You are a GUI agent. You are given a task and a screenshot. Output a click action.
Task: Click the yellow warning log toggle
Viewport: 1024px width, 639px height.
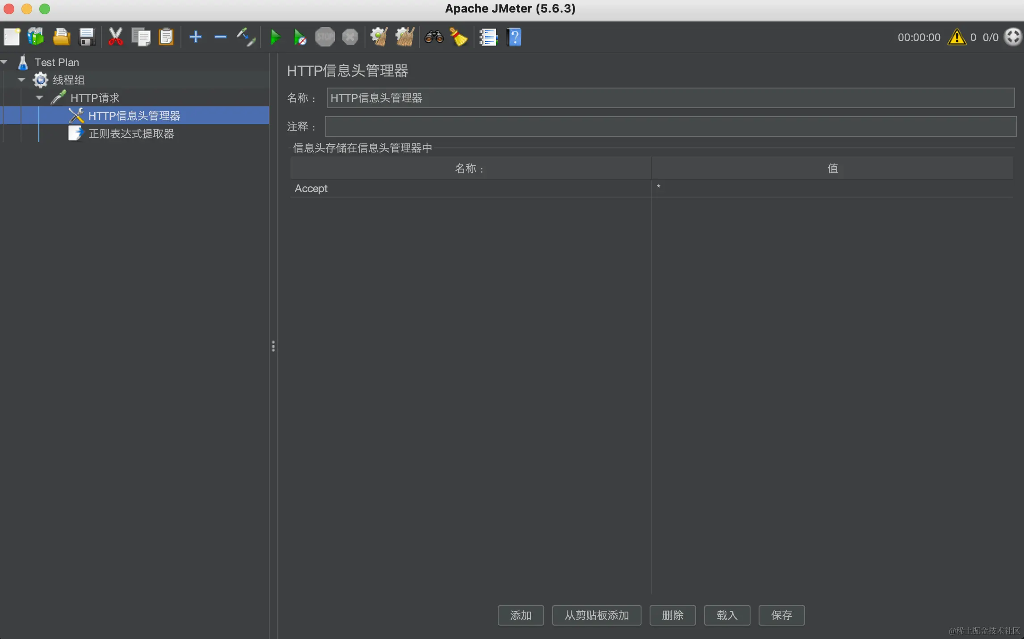[957, 37]
